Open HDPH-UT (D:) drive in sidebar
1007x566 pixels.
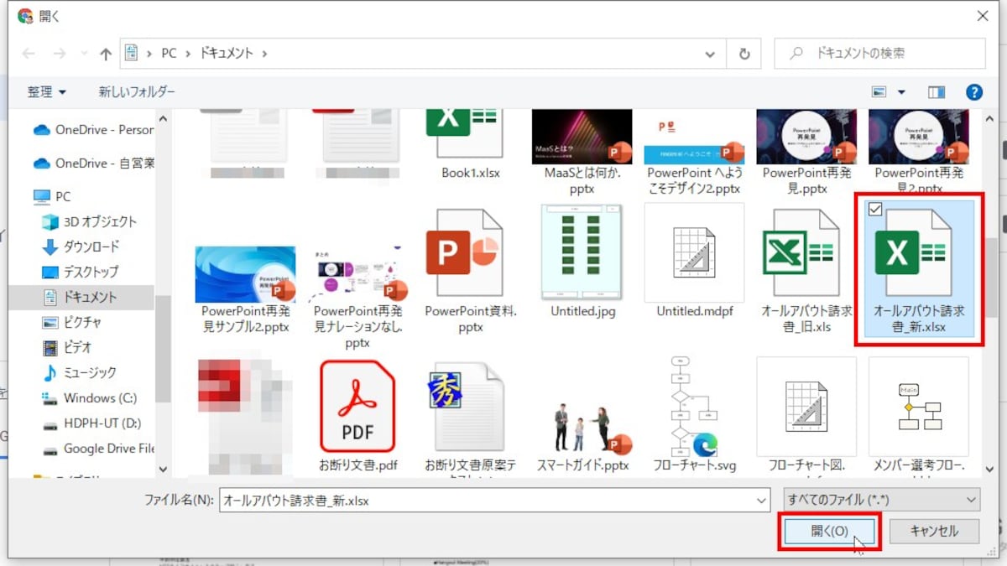(x=91, y=423)
